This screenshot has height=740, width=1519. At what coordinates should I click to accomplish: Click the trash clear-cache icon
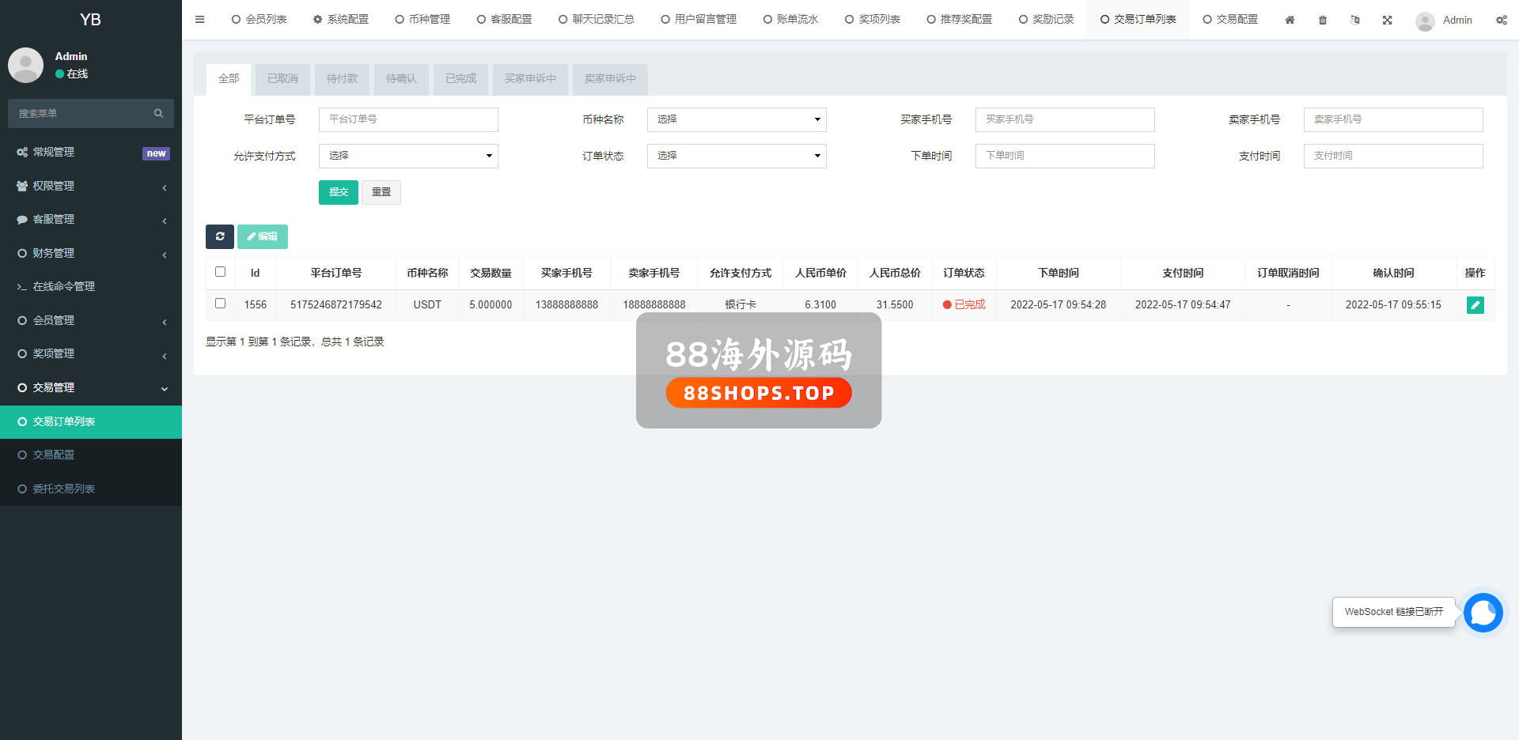pyautogui.click(x=1323, y=20)
